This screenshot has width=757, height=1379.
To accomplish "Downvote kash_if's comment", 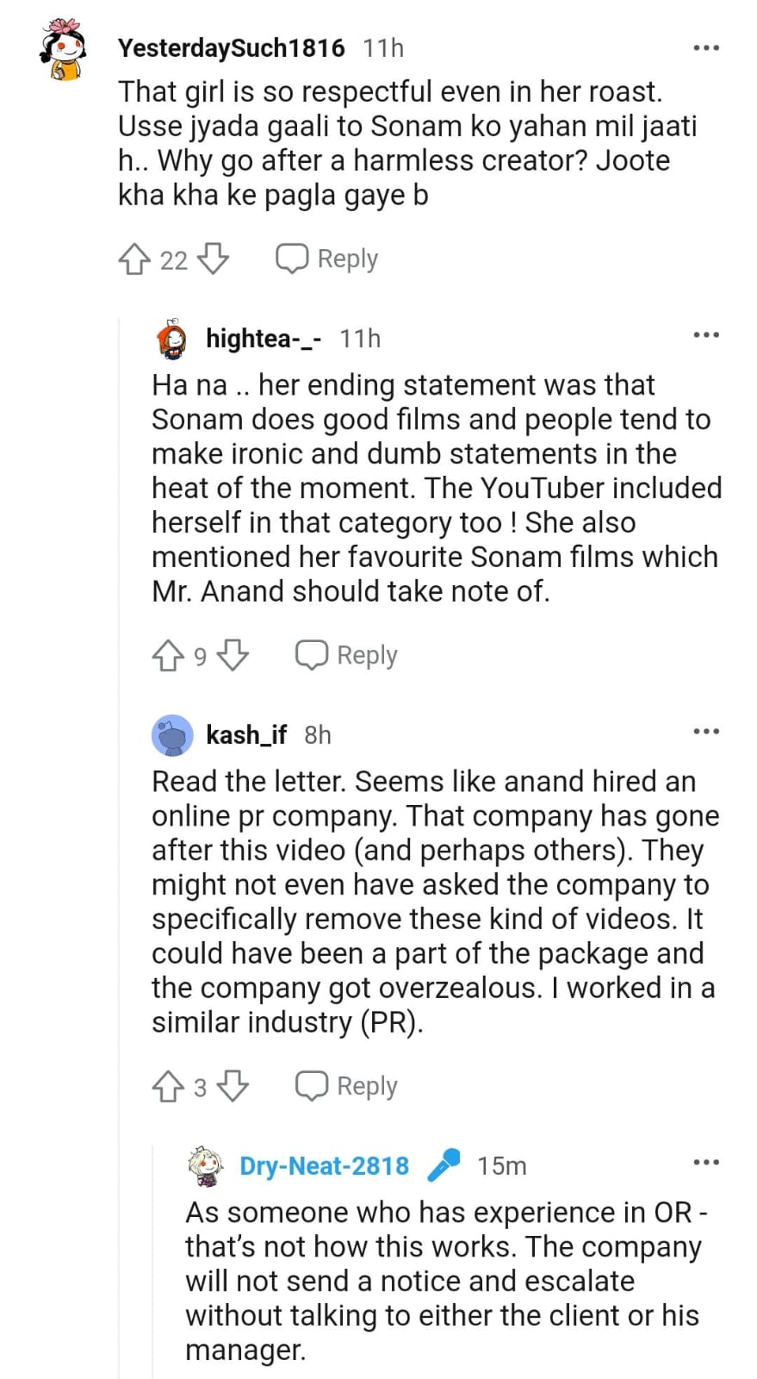I will click(x=233, y=1087).
